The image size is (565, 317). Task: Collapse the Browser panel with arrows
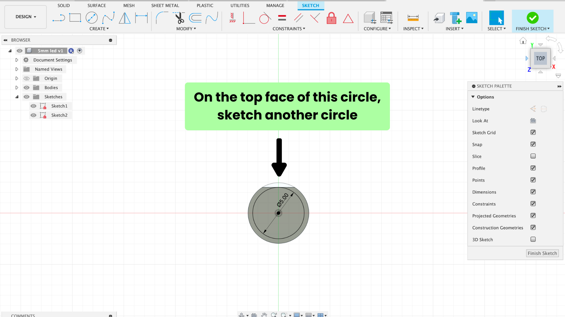(x=5, y=40)
